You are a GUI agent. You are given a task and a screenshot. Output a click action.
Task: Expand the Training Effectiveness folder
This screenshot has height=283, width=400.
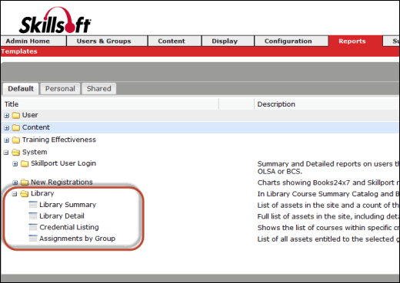(6, 140)
